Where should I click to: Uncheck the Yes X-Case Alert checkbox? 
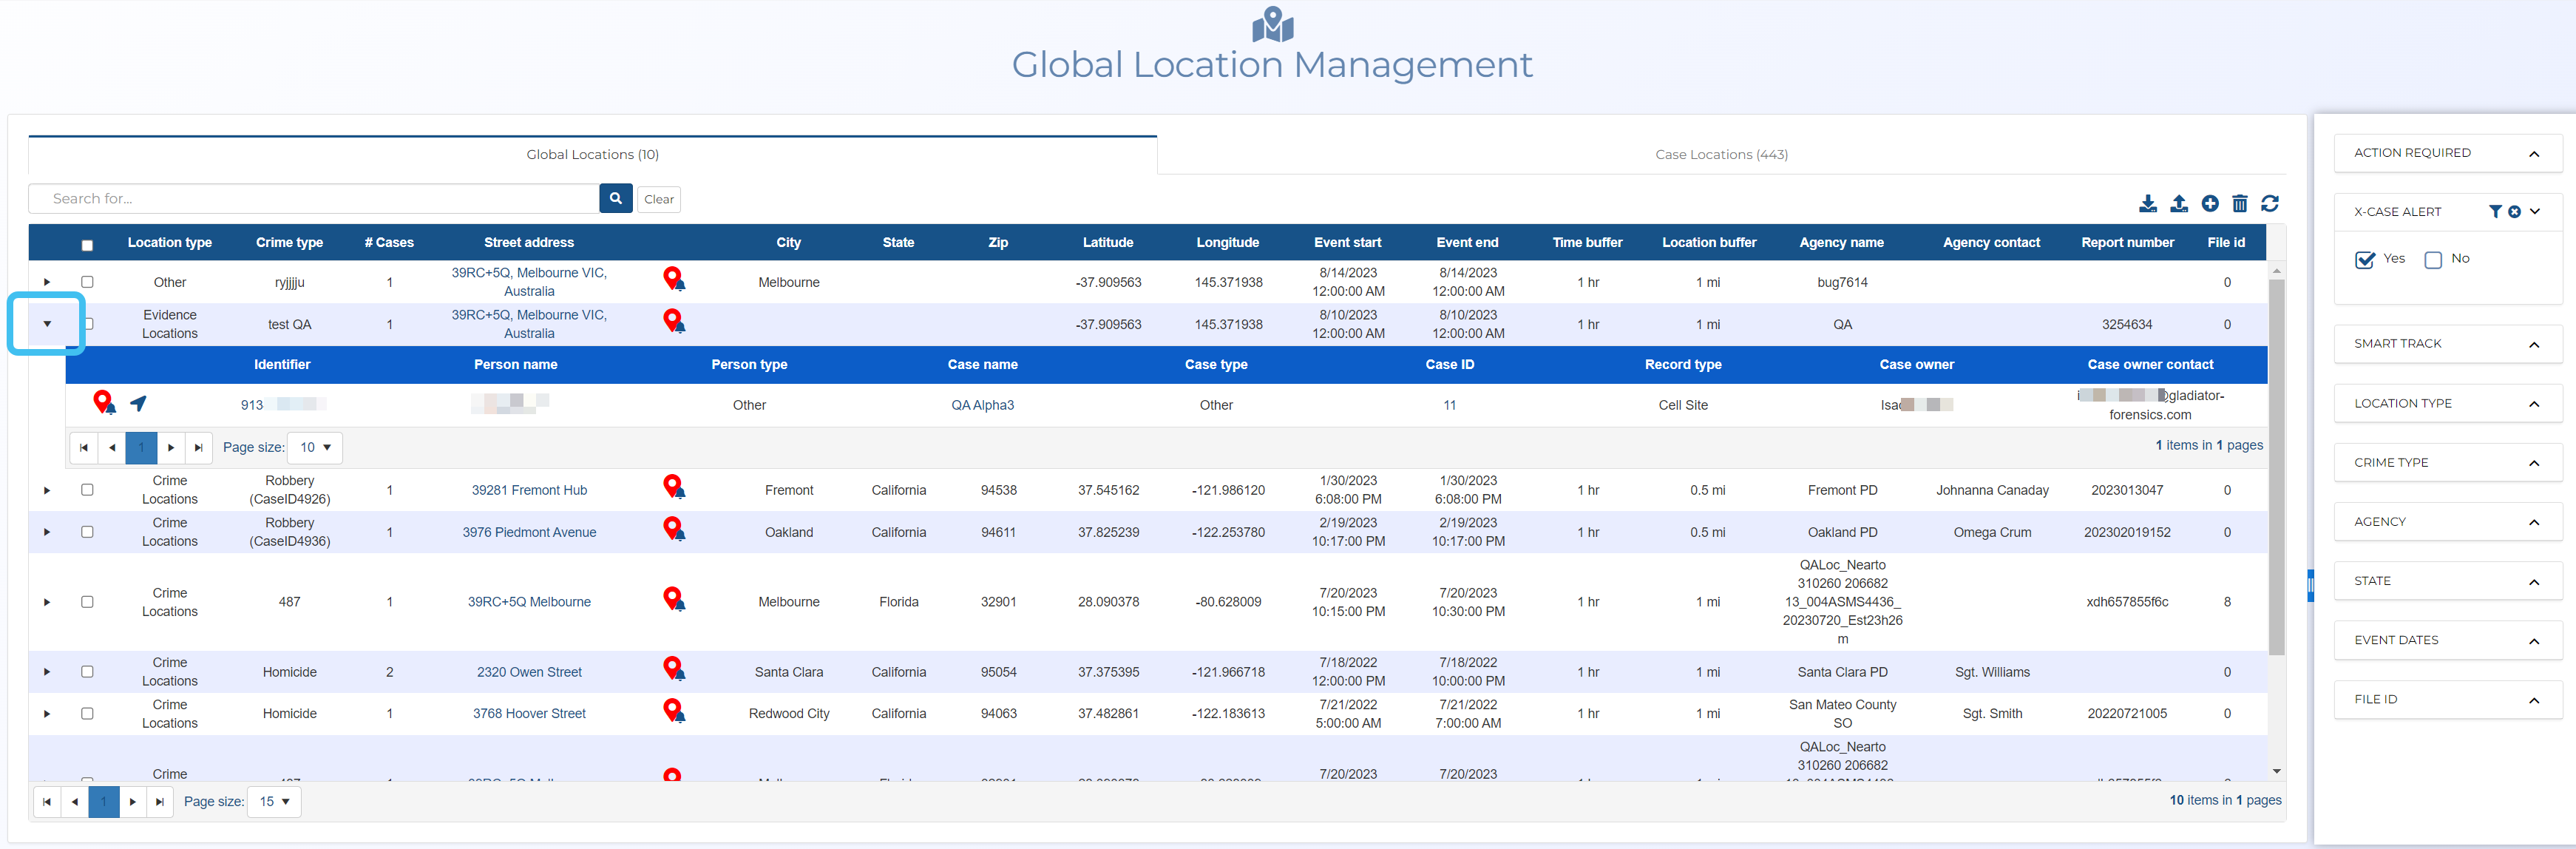click(2365, 260)
